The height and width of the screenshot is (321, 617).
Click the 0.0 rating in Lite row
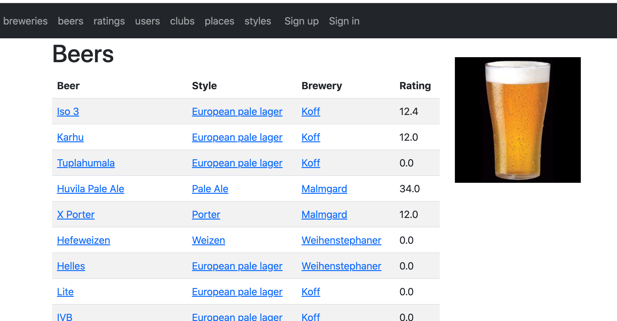coord(406,292)
